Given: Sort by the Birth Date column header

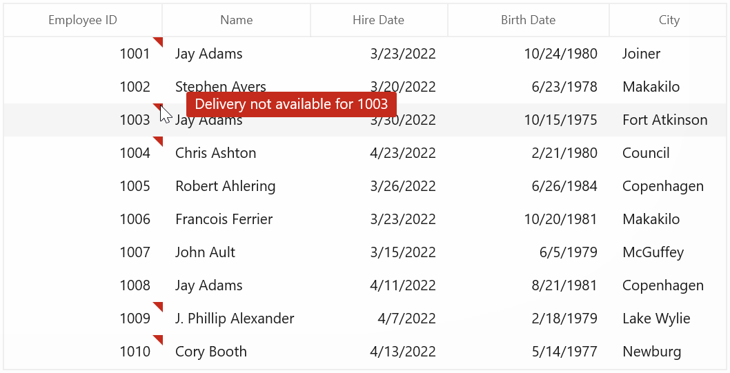Looking at the screenshot, I should (x=529, y=20).
